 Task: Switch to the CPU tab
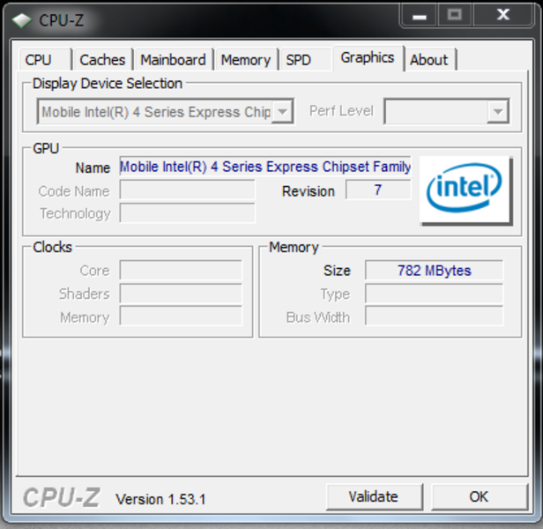tap(45, 60)
